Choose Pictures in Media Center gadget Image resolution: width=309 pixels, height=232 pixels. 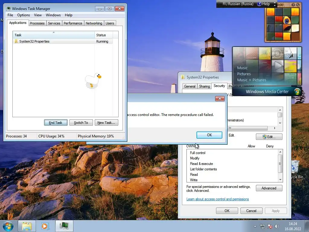click(244, 74)
